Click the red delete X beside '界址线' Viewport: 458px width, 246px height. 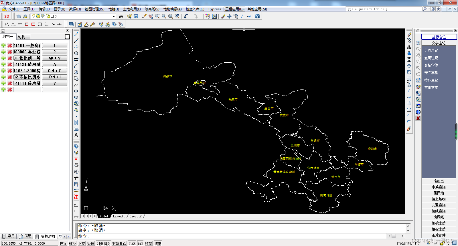[10, 52]
